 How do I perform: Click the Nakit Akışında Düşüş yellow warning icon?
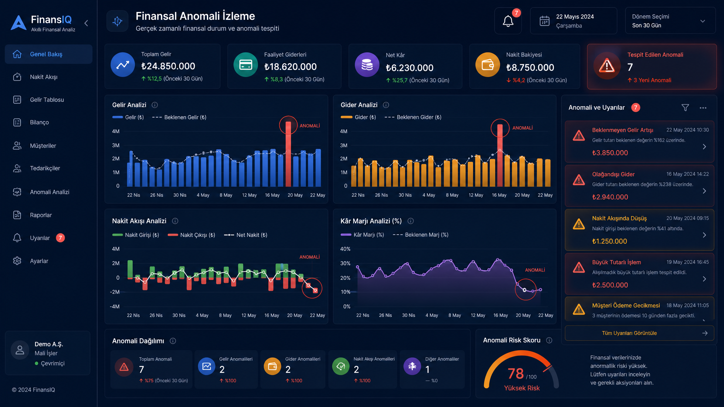[579, 224]
